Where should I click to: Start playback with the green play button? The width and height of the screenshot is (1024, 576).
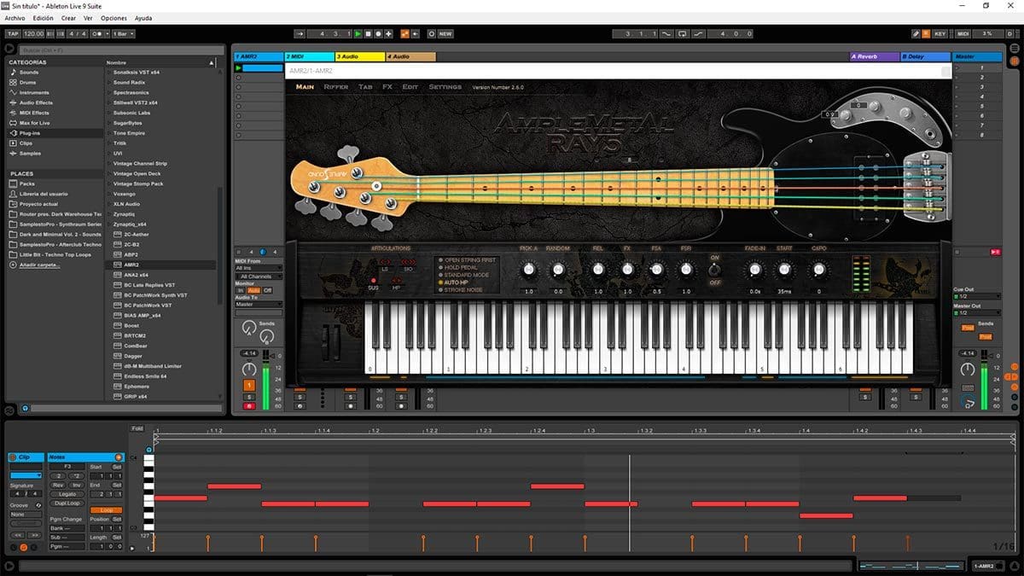click(358, 34)
